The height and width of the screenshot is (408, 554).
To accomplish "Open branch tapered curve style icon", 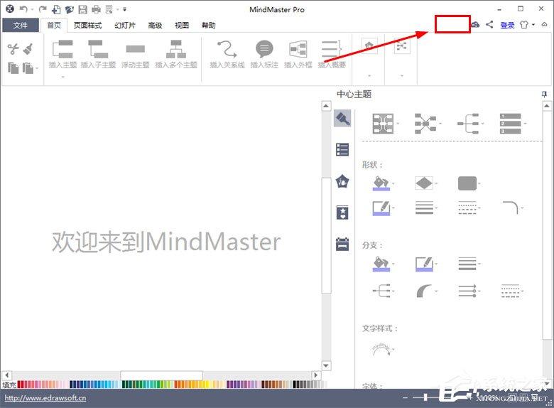I will [426, 291].
